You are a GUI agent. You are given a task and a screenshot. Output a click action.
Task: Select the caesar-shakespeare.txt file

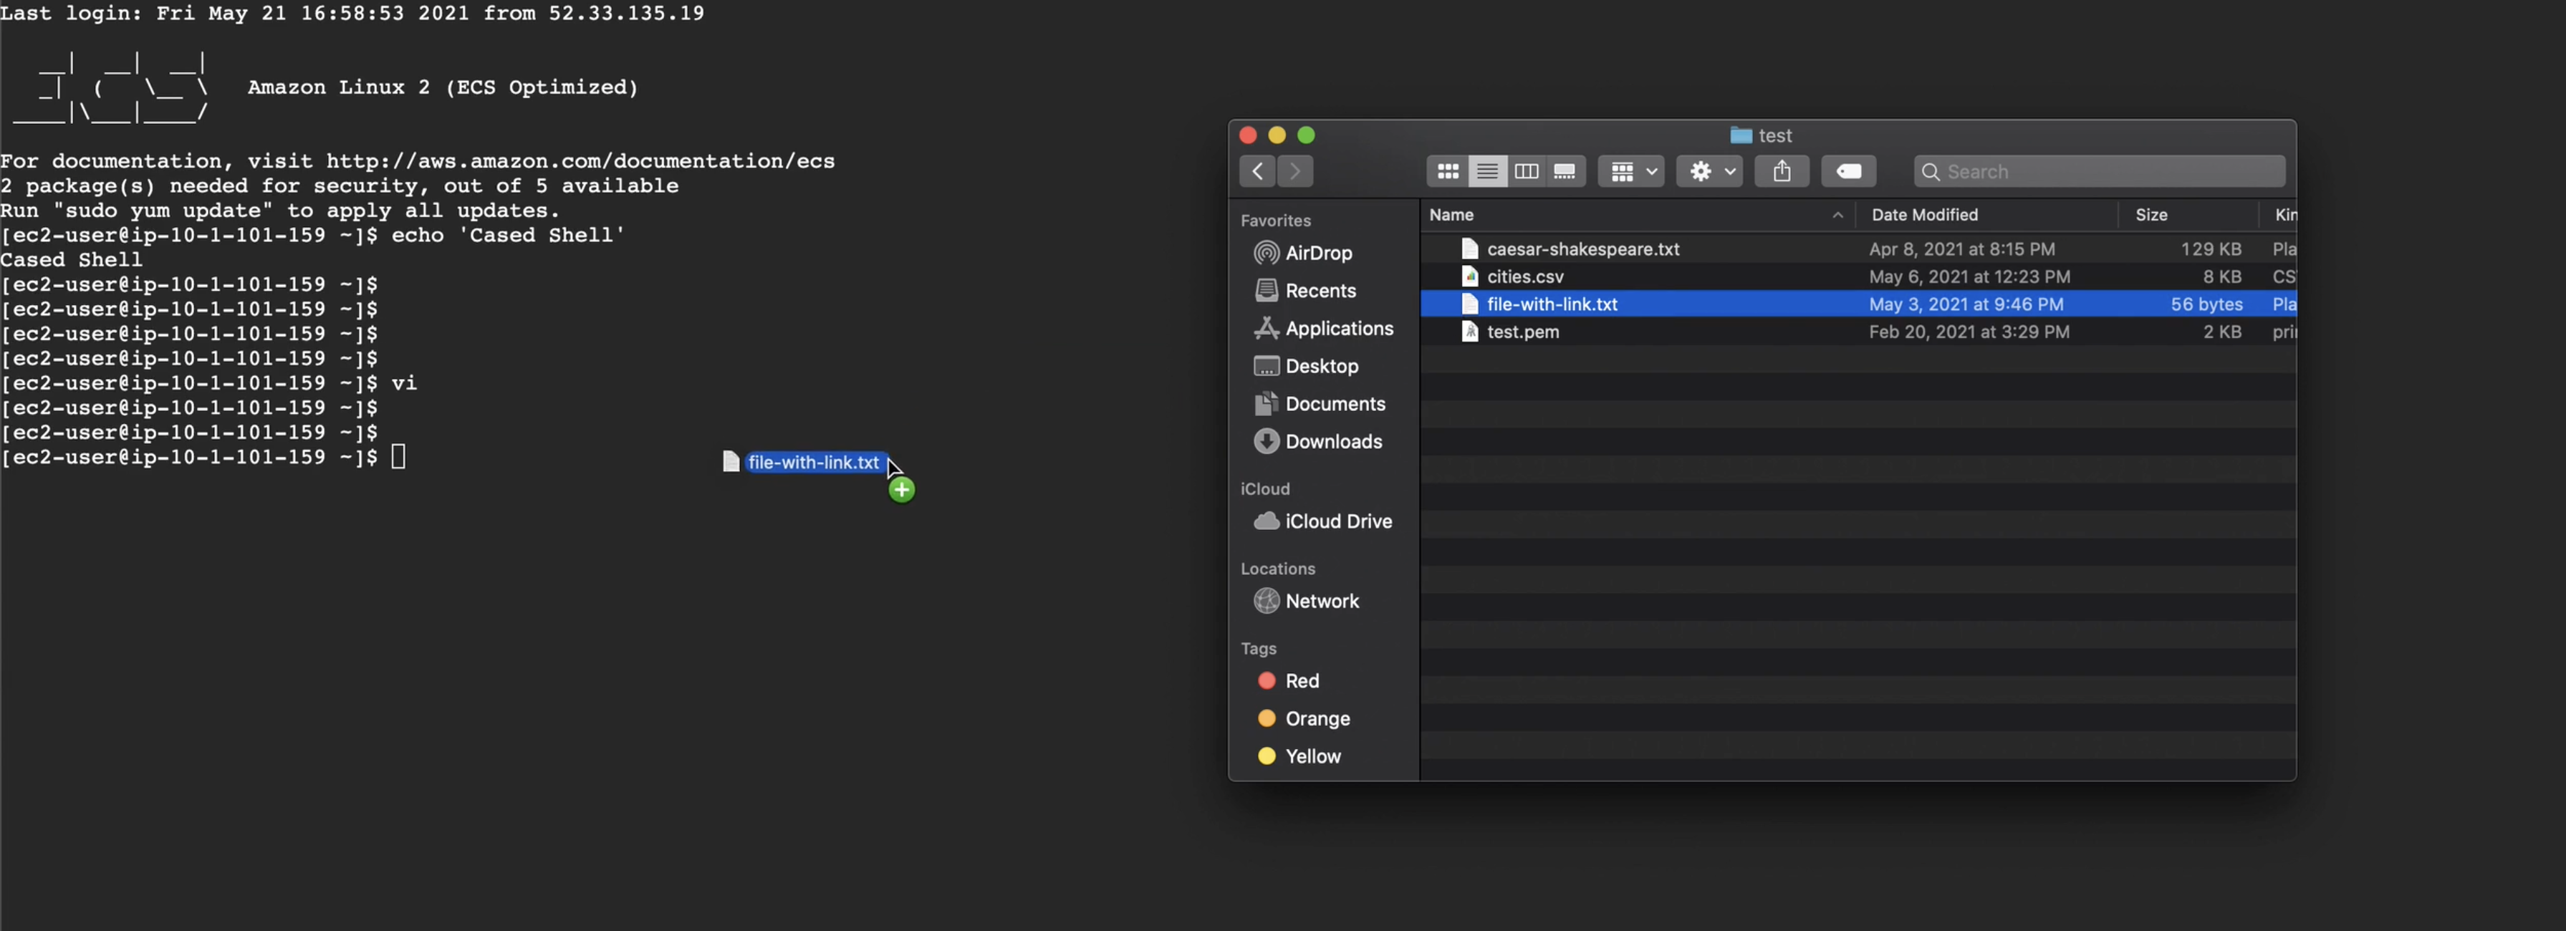(x=1582, y=249)
